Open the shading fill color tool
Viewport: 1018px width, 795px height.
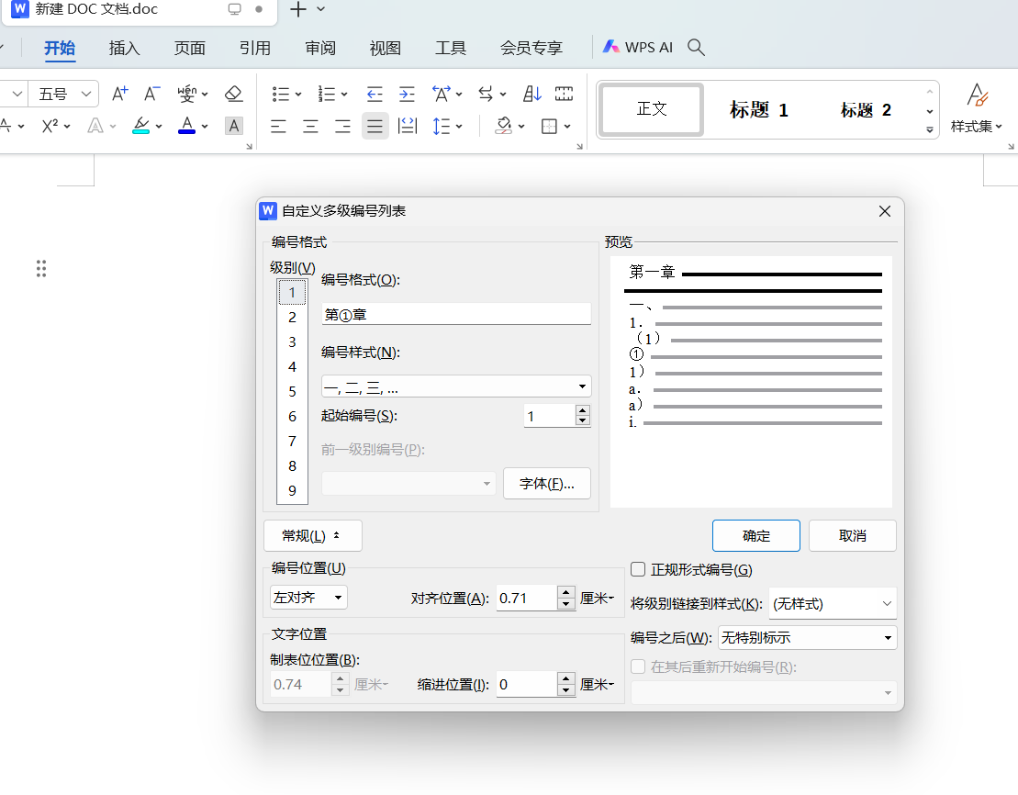point(505,126)
